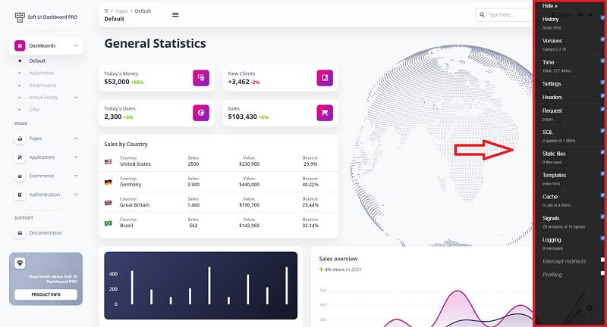
Task: Click the Today's Users globe icon
Action: [201, 113]
